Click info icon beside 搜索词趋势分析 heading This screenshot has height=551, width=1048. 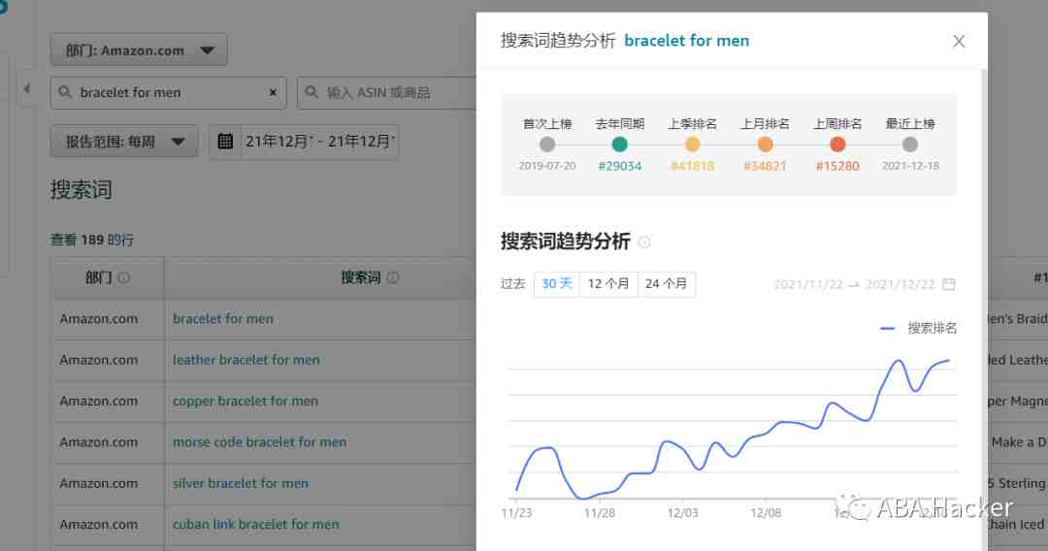pos(644,242)
